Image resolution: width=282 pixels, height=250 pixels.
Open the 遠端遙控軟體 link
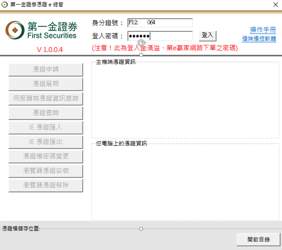259,39
